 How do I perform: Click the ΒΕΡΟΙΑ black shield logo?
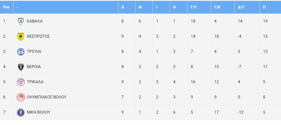point(21,67)
